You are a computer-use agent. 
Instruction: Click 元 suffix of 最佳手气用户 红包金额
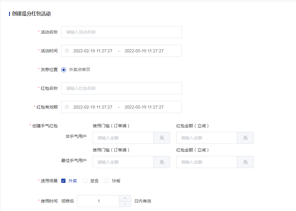click(x=245, y=162)
